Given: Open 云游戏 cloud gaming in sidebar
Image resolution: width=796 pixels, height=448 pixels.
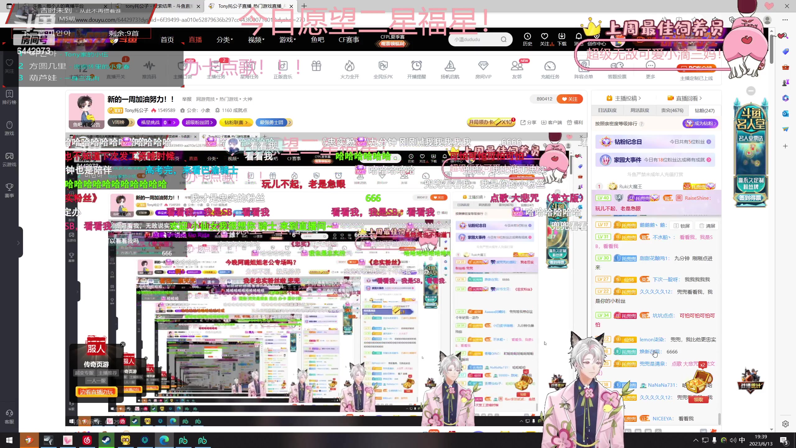Looking at the screenshot, I should [x=9, y=159].
